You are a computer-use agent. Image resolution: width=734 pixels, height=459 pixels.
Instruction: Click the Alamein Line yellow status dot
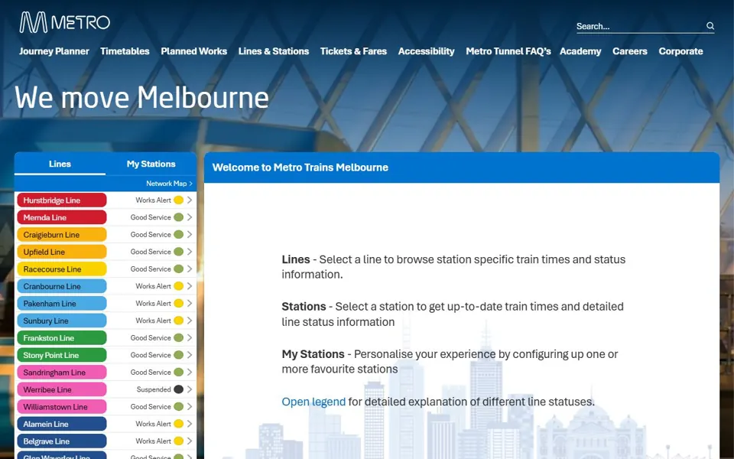point(178,424)
